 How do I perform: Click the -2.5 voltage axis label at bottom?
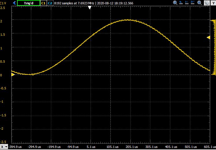coord(3,142)
